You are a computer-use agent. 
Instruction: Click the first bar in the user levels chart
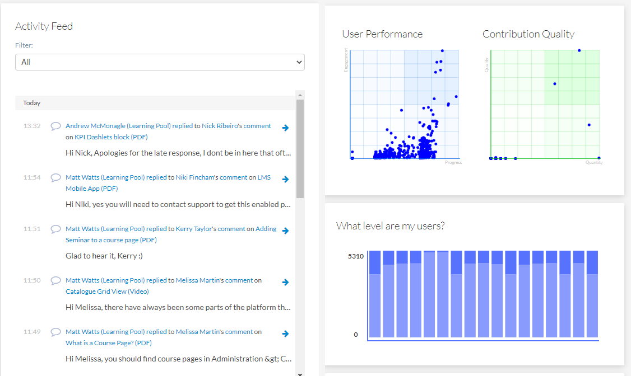click(x=374, y=294)
